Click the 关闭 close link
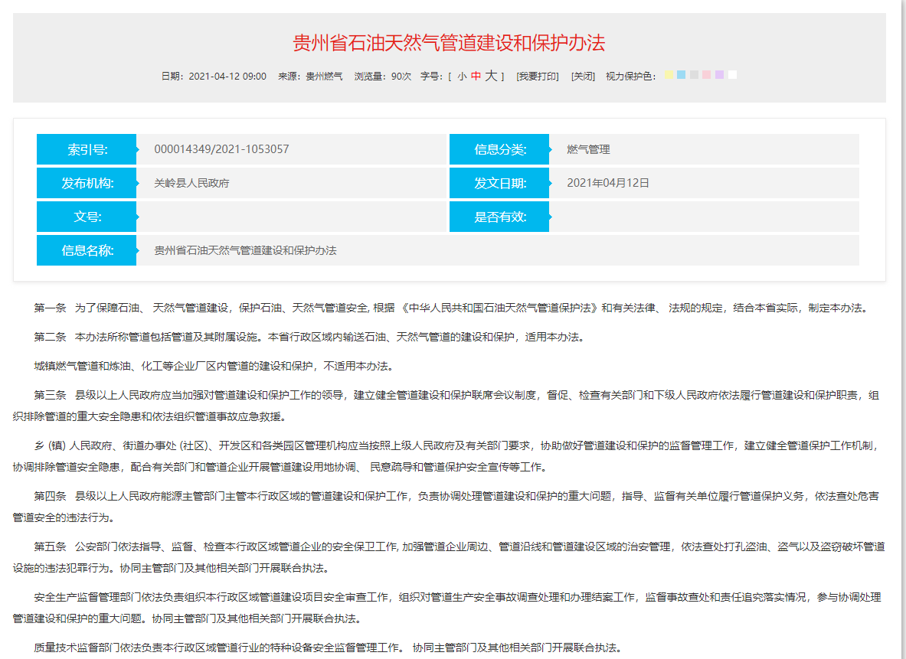906x659 pixels. [583, 75]
